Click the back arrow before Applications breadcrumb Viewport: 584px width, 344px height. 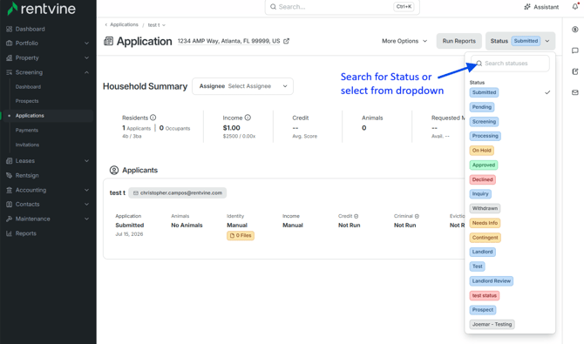[x=106, y=24]
